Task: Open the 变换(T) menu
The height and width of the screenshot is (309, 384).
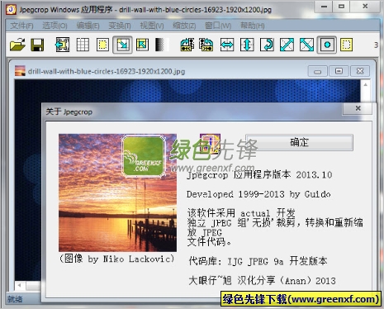Action: (x=120, y=26)
